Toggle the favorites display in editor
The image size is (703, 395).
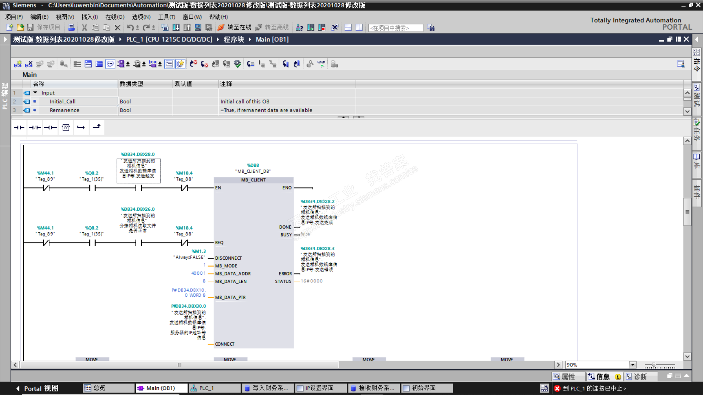[x=180, y=64]
